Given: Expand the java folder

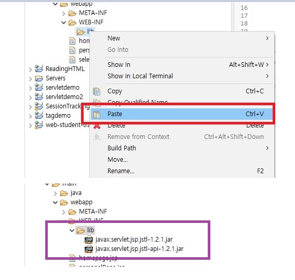Looking at the screenshot, I should 55,193.
